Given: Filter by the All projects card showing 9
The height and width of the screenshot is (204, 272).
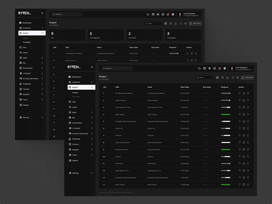Looking at the screenshot, I should pyautogui.click(x=67, y=35).
